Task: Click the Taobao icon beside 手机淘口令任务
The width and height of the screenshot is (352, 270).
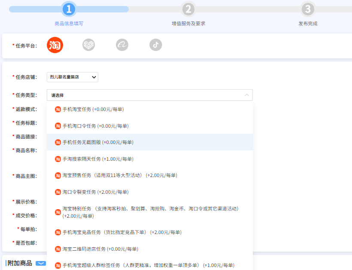Action: [58, 126]
